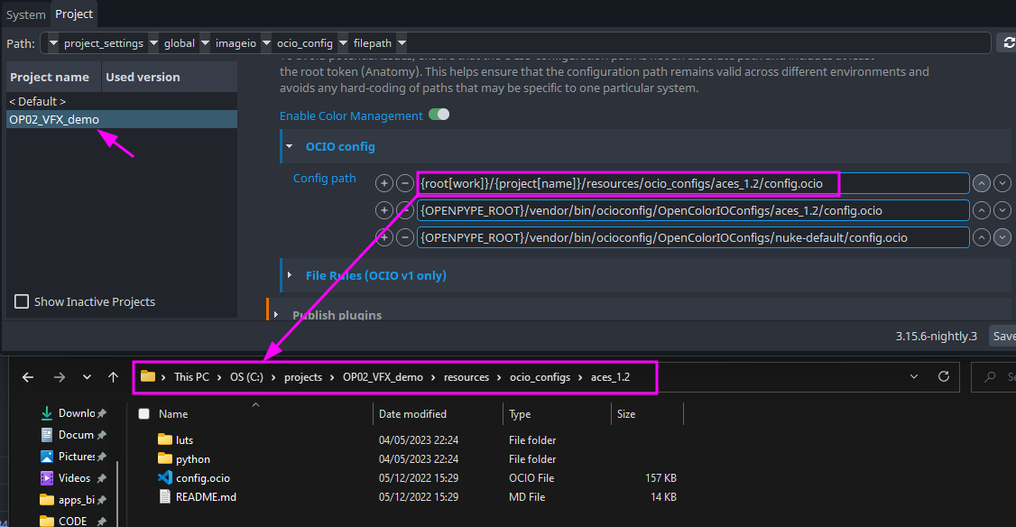Remove the nuke-default config path entry
Image resolution: width=1016 pixels, height=527 pixels.
point(405,237)
